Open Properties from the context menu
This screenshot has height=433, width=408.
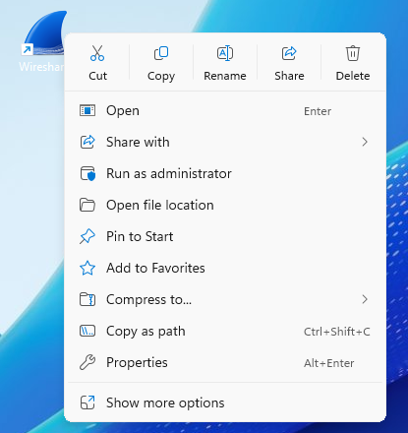[x=225, y=362]
